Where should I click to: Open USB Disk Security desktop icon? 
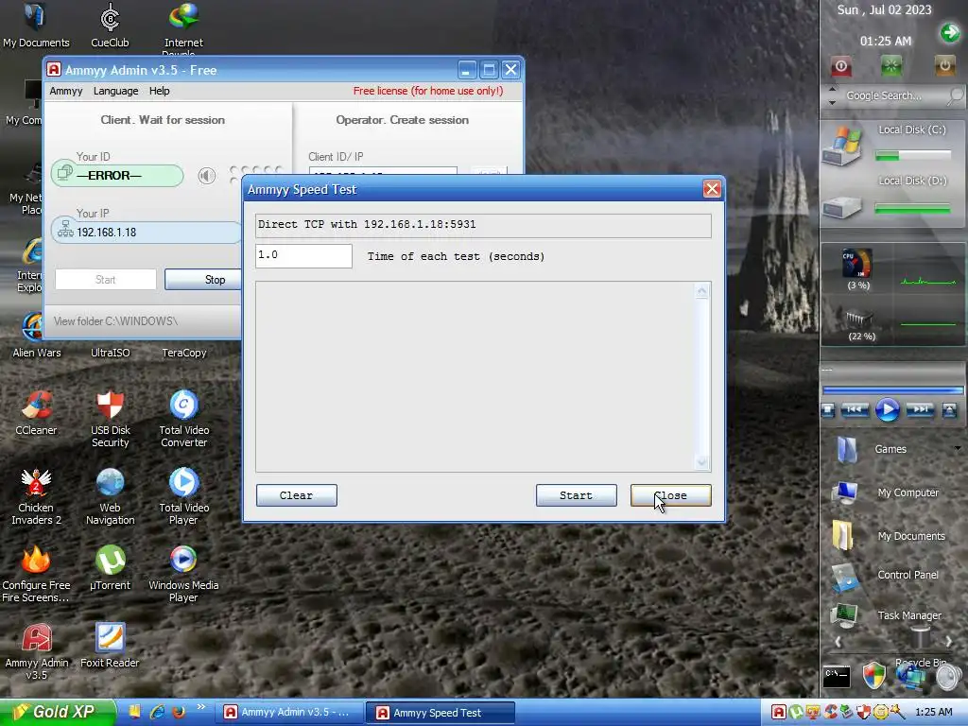[x=110, y=419]
